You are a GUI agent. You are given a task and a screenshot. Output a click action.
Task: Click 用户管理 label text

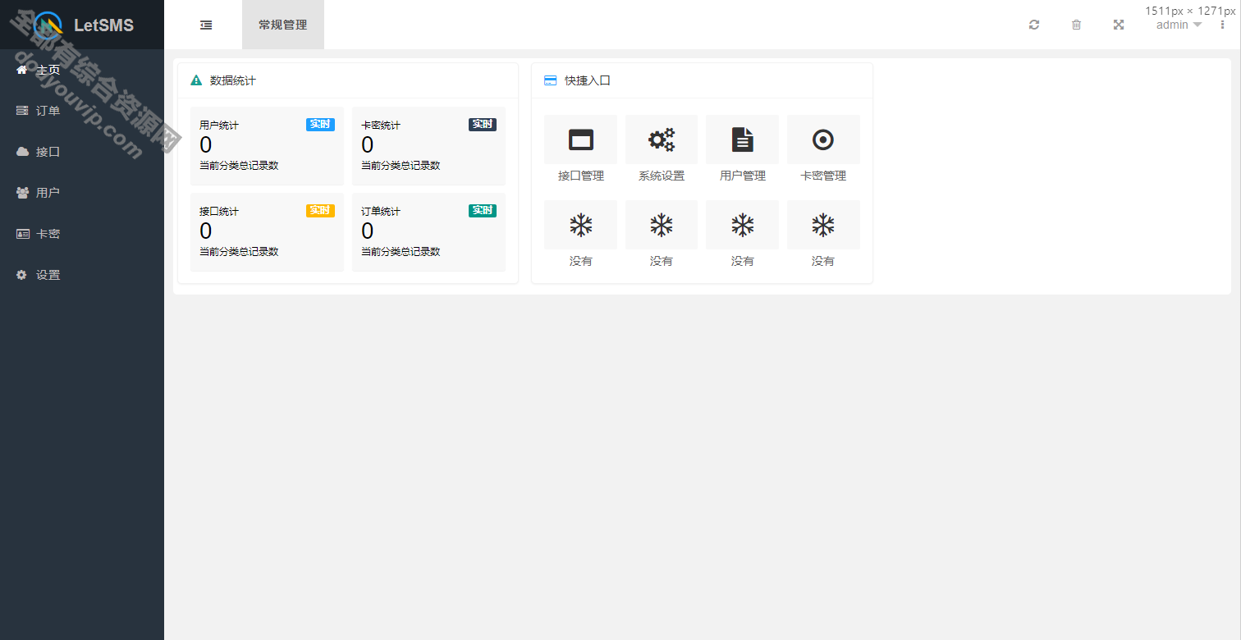click(743, 176)
